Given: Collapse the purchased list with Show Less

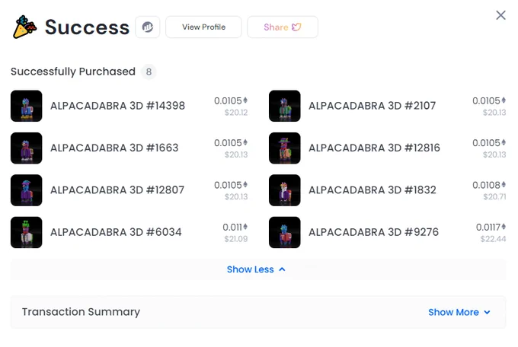Looking at the screenshot, I should click(x=256, y=269).
